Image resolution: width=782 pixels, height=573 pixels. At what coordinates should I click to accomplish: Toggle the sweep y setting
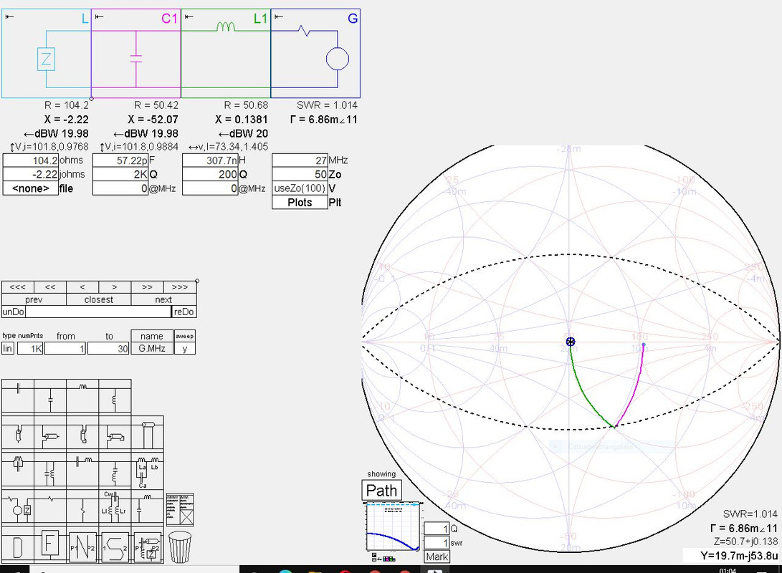(184, 348)
